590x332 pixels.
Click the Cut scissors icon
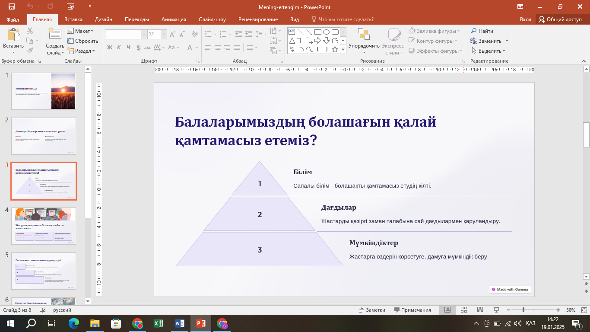coord(30,31)
